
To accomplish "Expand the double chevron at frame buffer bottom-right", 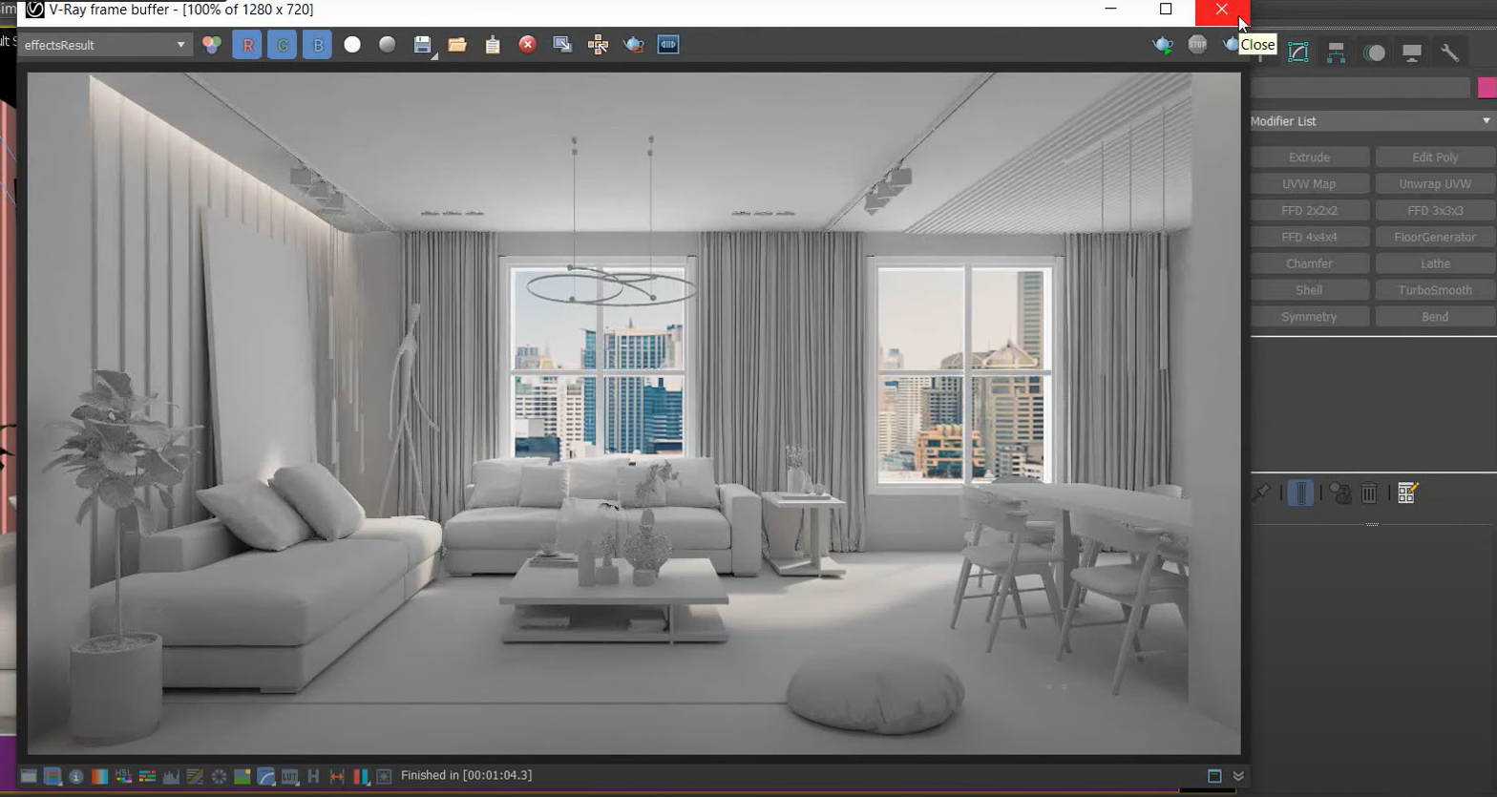I will click(1238, 776).
